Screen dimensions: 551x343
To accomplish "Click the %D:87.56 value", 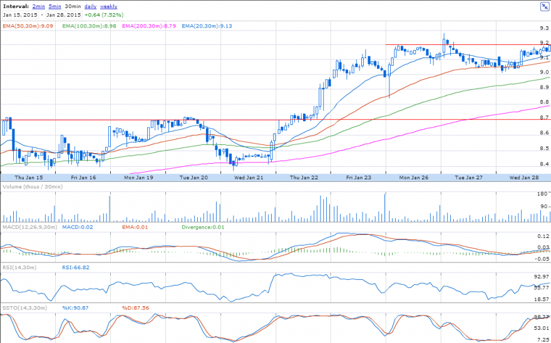I will tap(136, 308).
